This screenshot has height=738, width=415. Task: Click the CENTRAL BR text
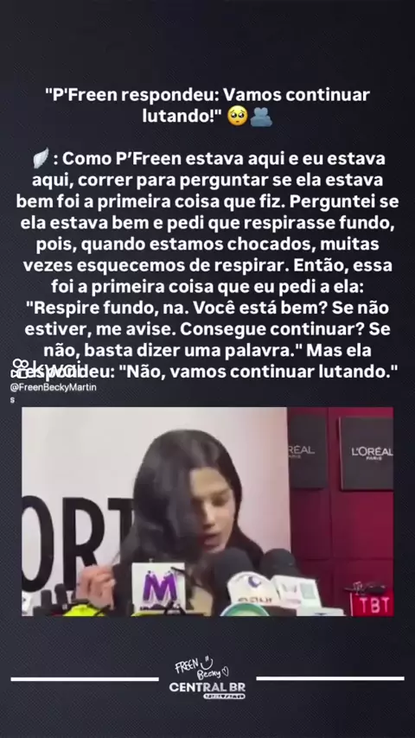pyautogui.click(x=207, y=687)
